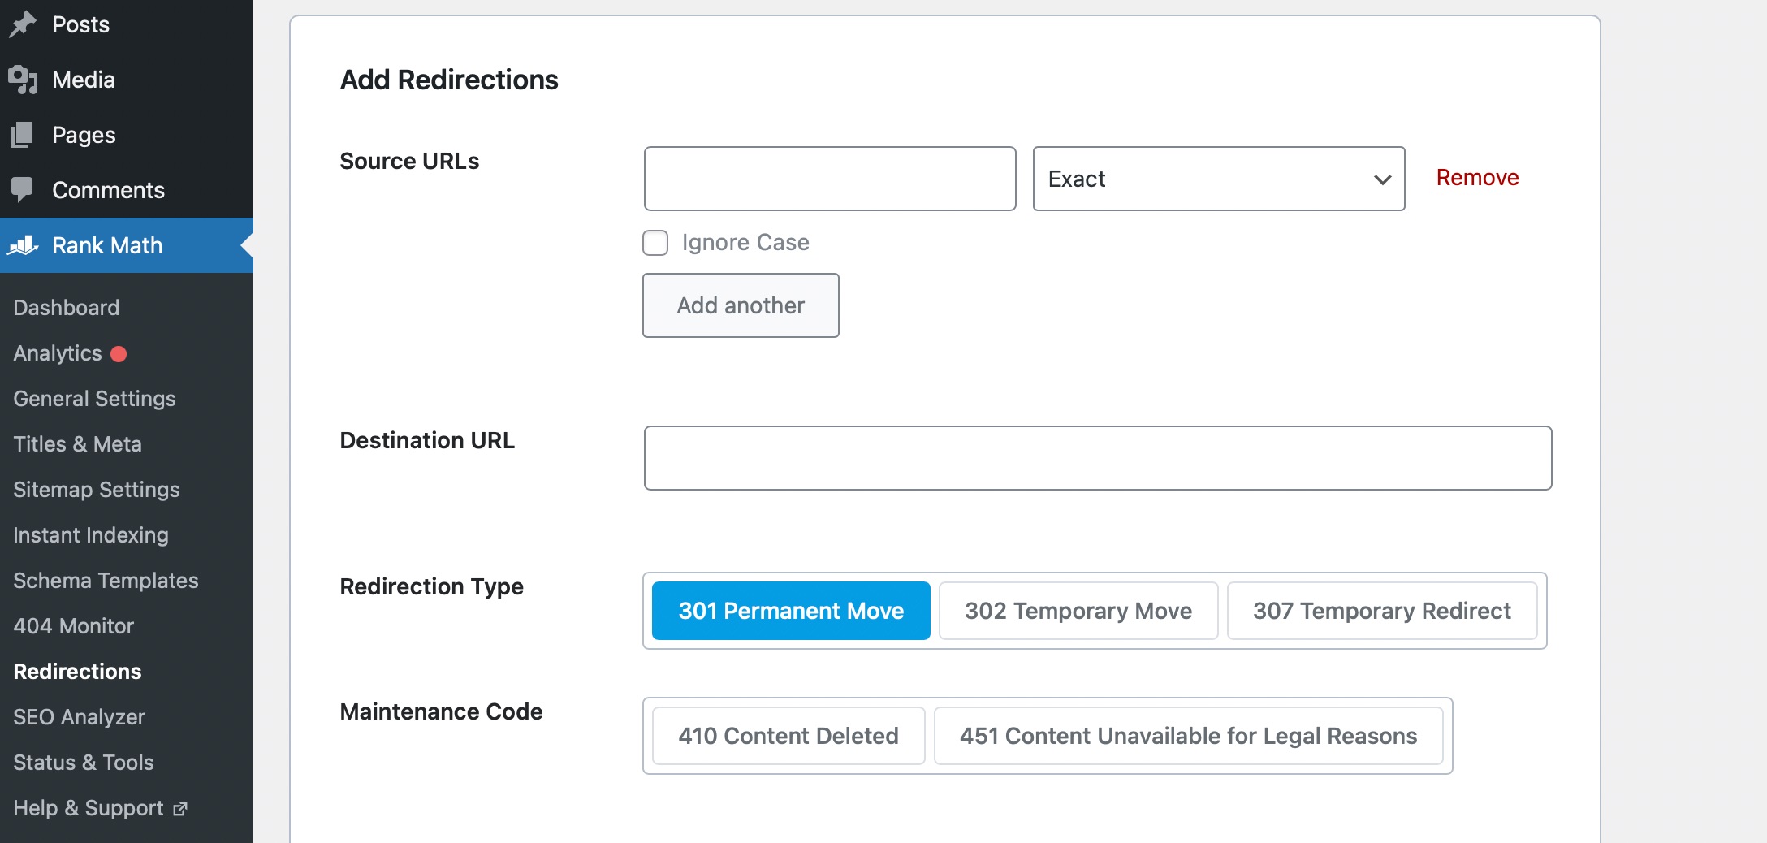Viewport: 1767px width, 843px height.
Task: Click the Media icon in the sidebar
Action: point(23,80)
